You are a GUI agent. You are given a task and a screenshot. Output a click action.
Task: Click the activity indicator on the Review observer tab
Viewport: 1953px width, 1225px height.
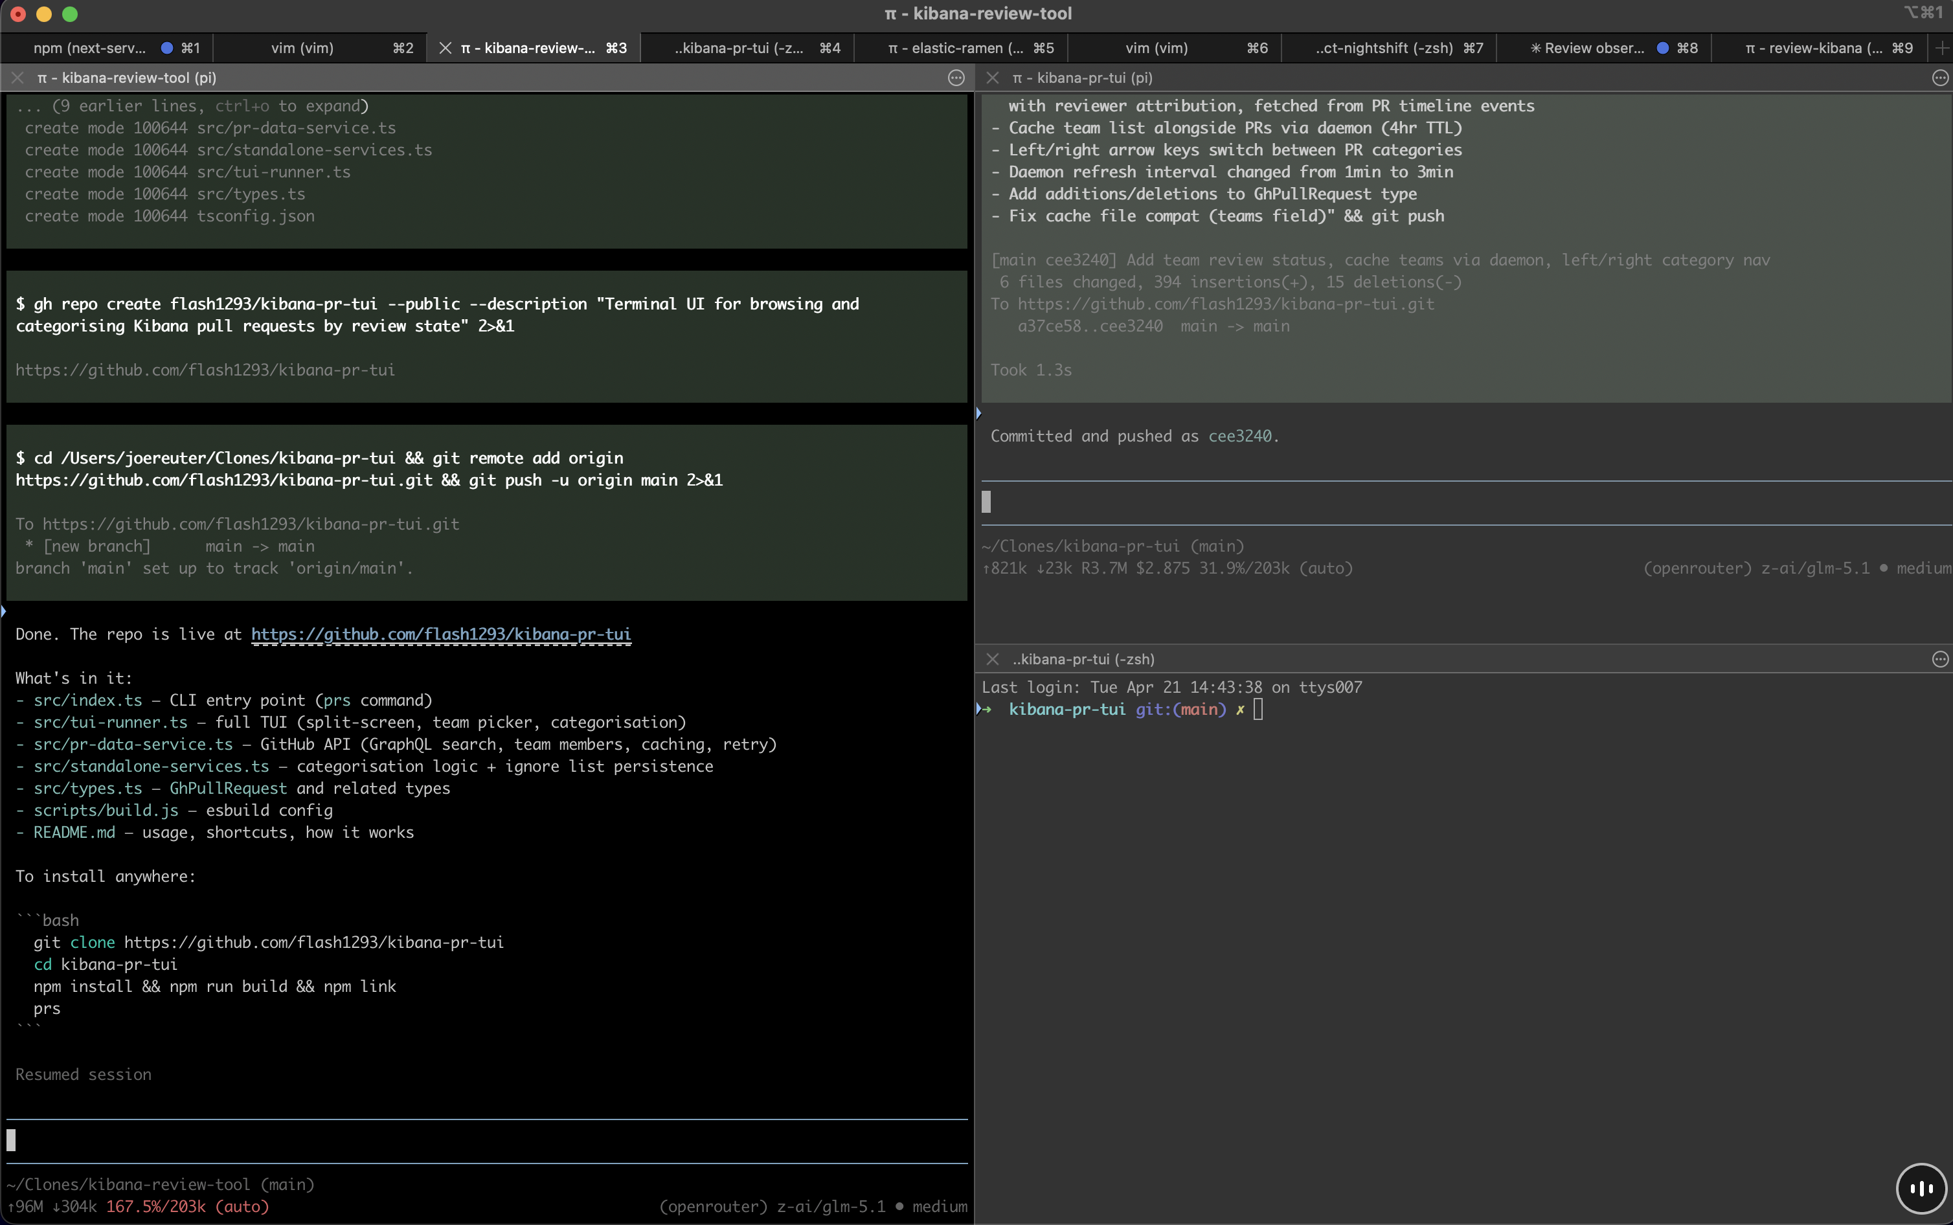coord(1662,48)
